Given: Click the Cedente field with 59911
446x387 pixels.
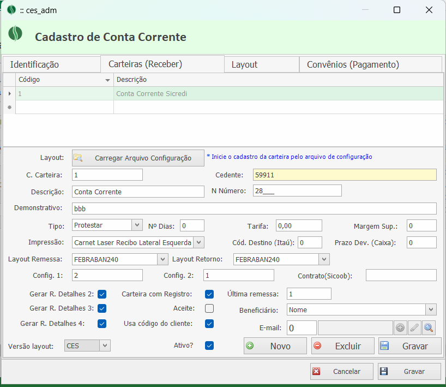Looking at the screenshot, I should pos(345,175).
